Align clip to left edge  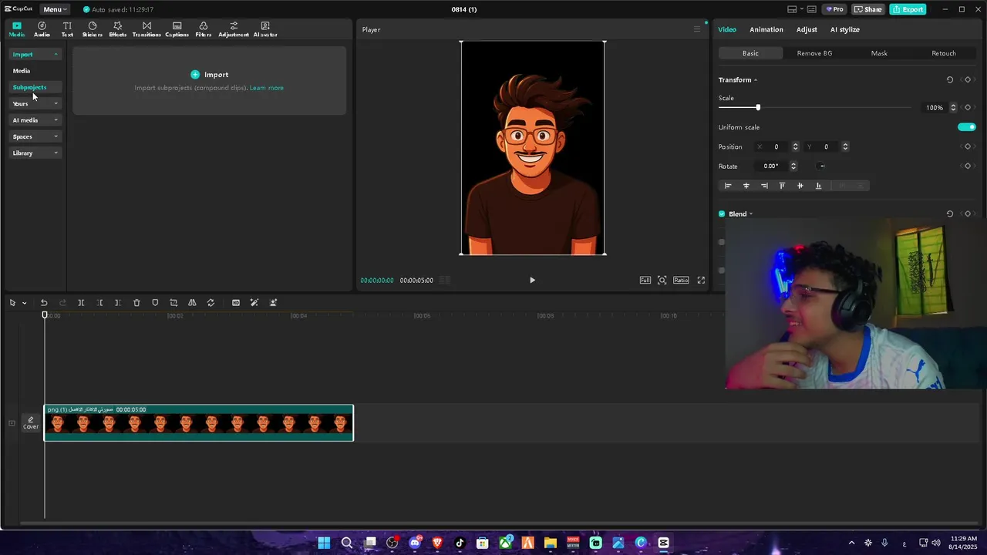pos(727,186)
